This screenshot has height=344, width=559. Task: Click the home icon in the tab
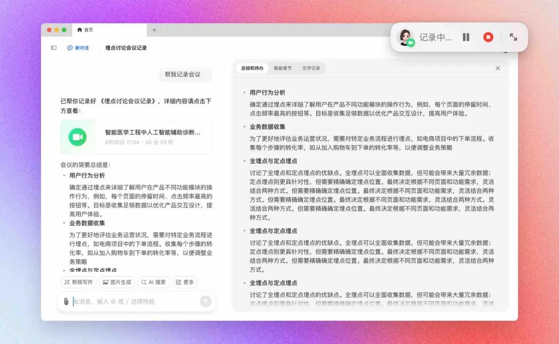(x=80, y=30)
